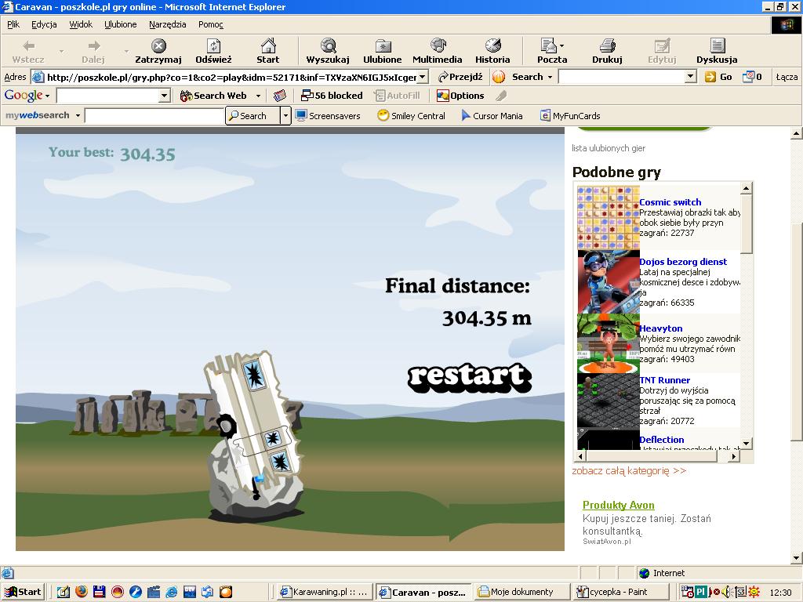Image resolution: width=803 pixels, height=602 pixels.
Task: Open the Plik menu
Action: pos(13,24)
